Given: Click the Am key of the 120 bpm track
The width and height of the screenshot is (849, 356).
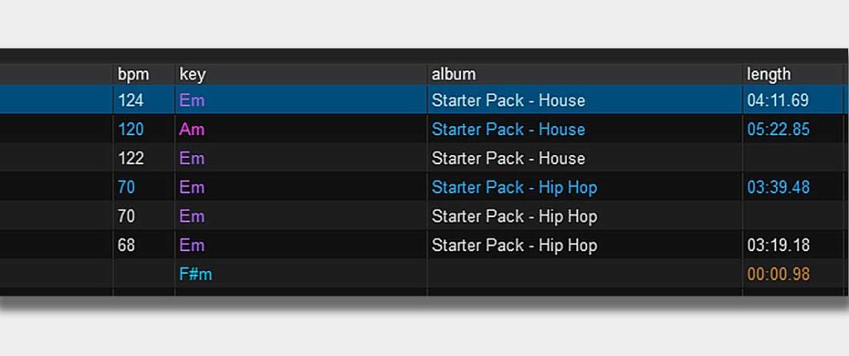Looking at the screenshot, I should tap(192, 129).
